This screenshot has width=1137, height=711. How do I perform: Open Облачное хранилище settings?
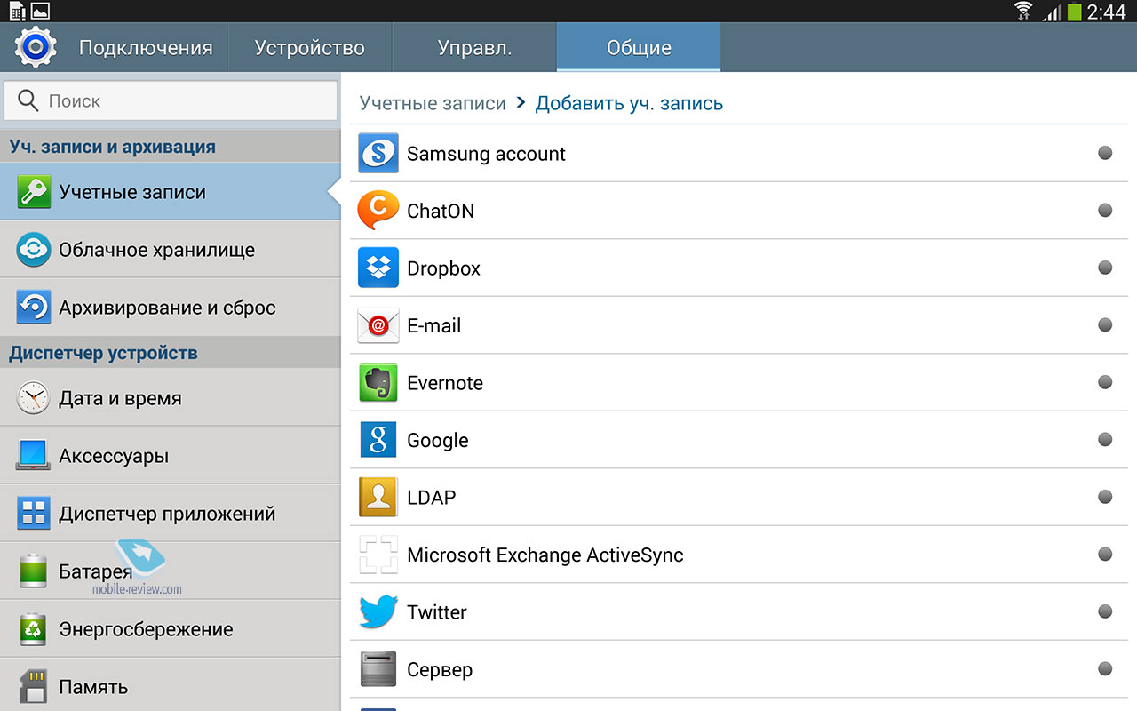coord(171,250)
